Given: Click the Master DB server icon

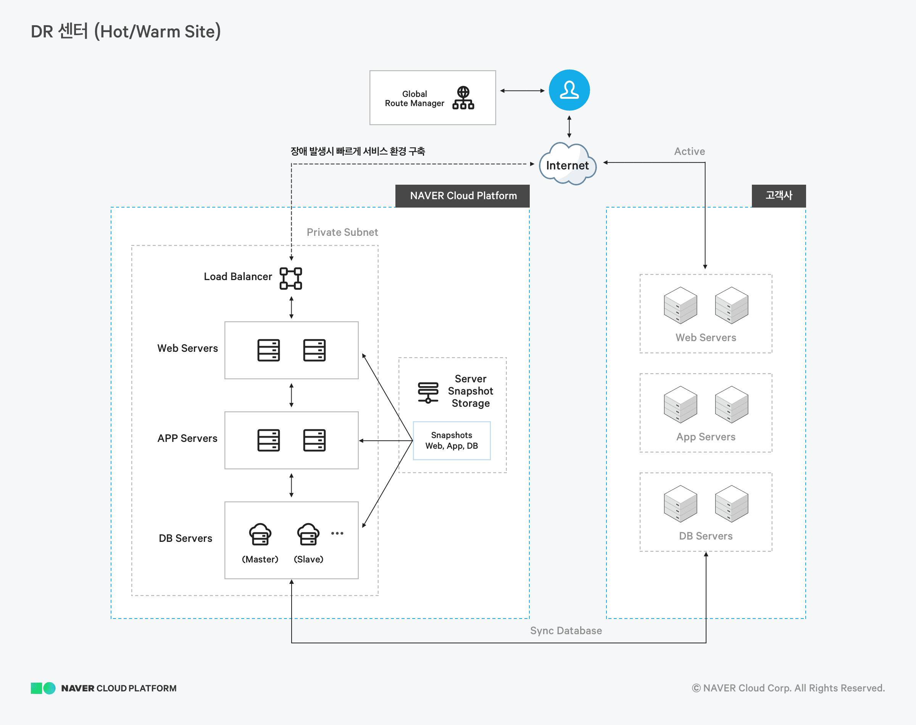Looking at the screenshot, I should 260,534.
